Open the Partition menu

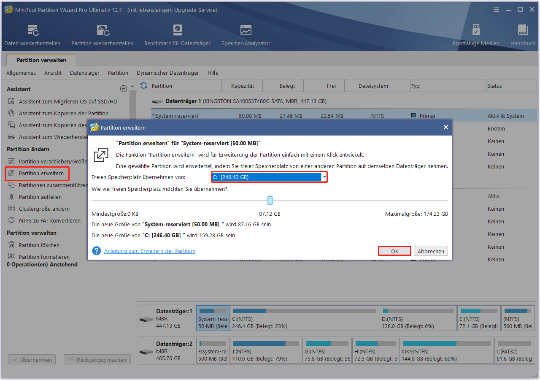[118, 73]
